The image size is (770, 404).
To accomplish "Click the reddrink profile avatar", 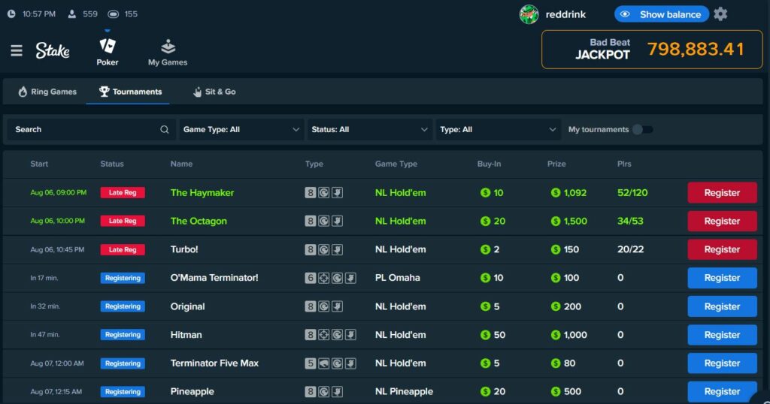I will (529, 14).
